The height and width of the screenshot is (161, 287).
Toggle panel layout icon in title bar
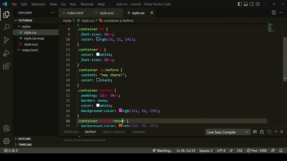246,4
